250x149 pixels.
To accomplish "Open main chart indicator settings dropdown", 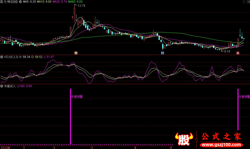I will click(x=21, y=2).
